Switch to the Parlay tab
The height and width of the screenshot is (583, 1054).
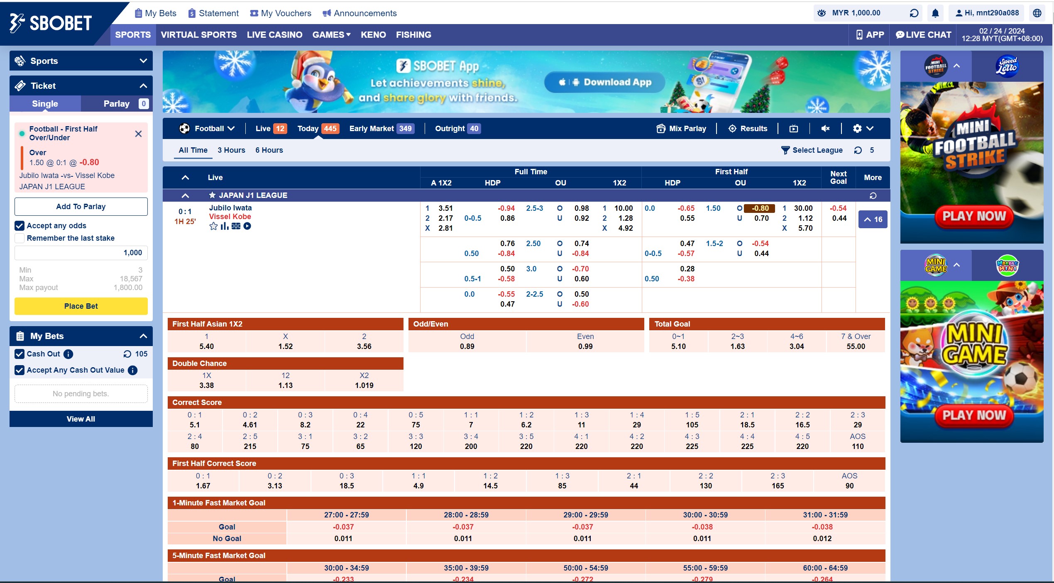click(117, 104)
